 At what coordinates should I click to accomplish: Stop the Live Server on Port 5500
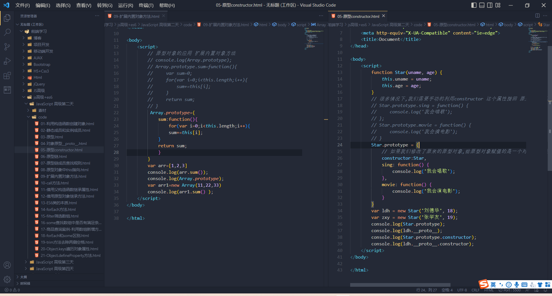pyautogui.click(x=510, y=290)
